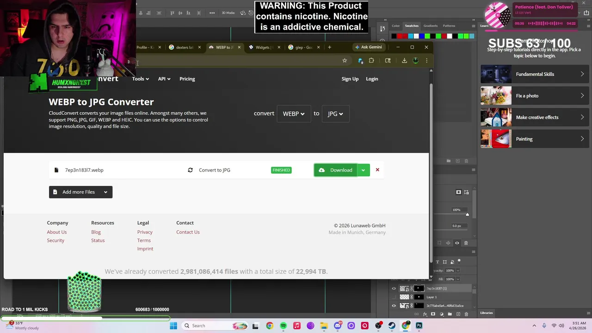
Task: Pick the light-blue swatch at the row's end
Action: click(472, 36)
